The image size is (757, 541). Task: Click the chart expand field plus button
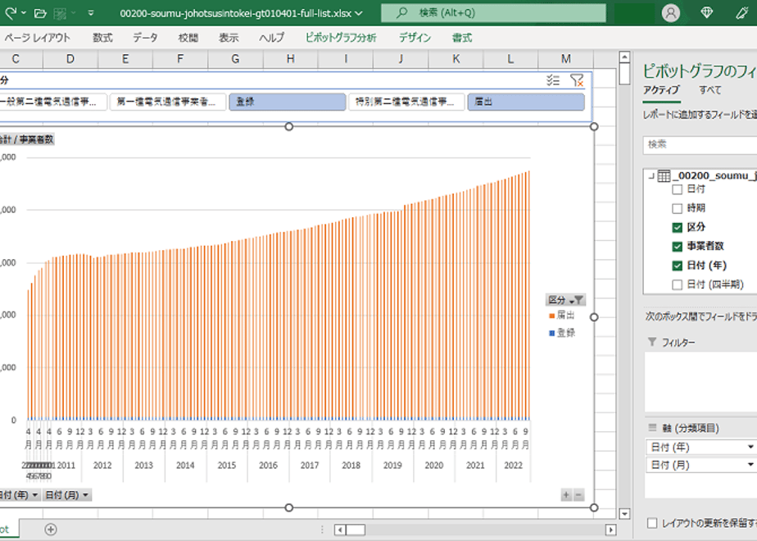pos(566,495)
